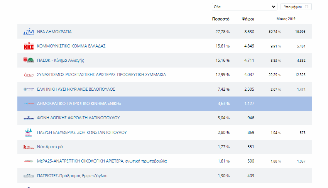This screenshot has height=188, width=328.
Task: Click the 8.630 votes value
Action: click(249, 32)
